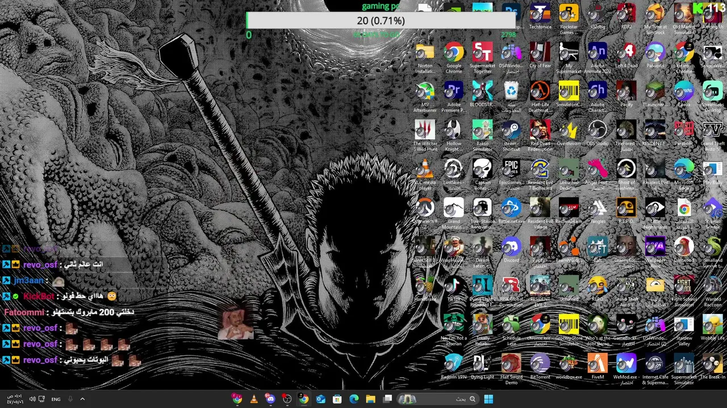The image size is (727, 408).
Task: Launch Rockstar Games Launcher icon
Action: [569, 20]
